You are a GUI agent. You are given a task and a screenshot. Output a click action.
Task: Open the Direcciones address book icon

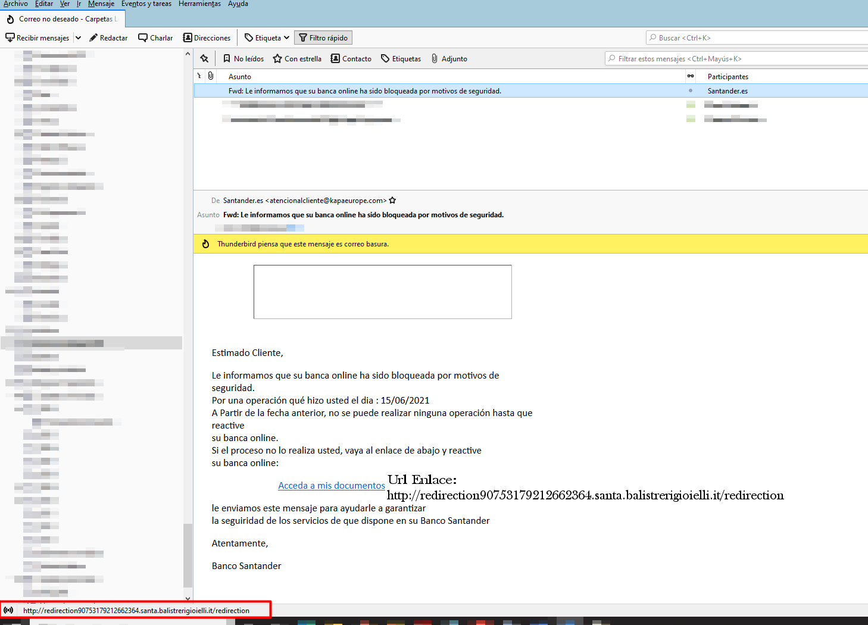click(x=207, y=37)
